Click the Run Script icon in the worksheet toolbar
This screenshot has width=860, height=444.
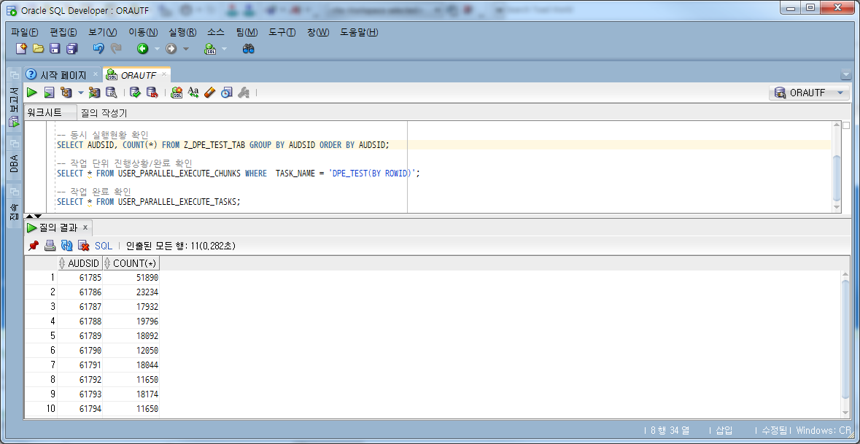point(49,92)
